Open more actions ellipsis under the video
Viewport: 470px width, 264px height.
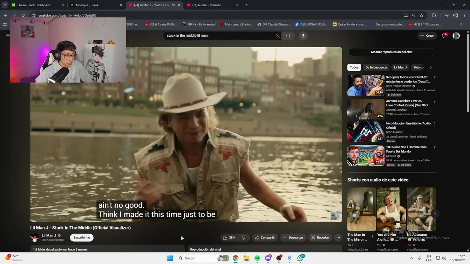click(x=338, y=238)
